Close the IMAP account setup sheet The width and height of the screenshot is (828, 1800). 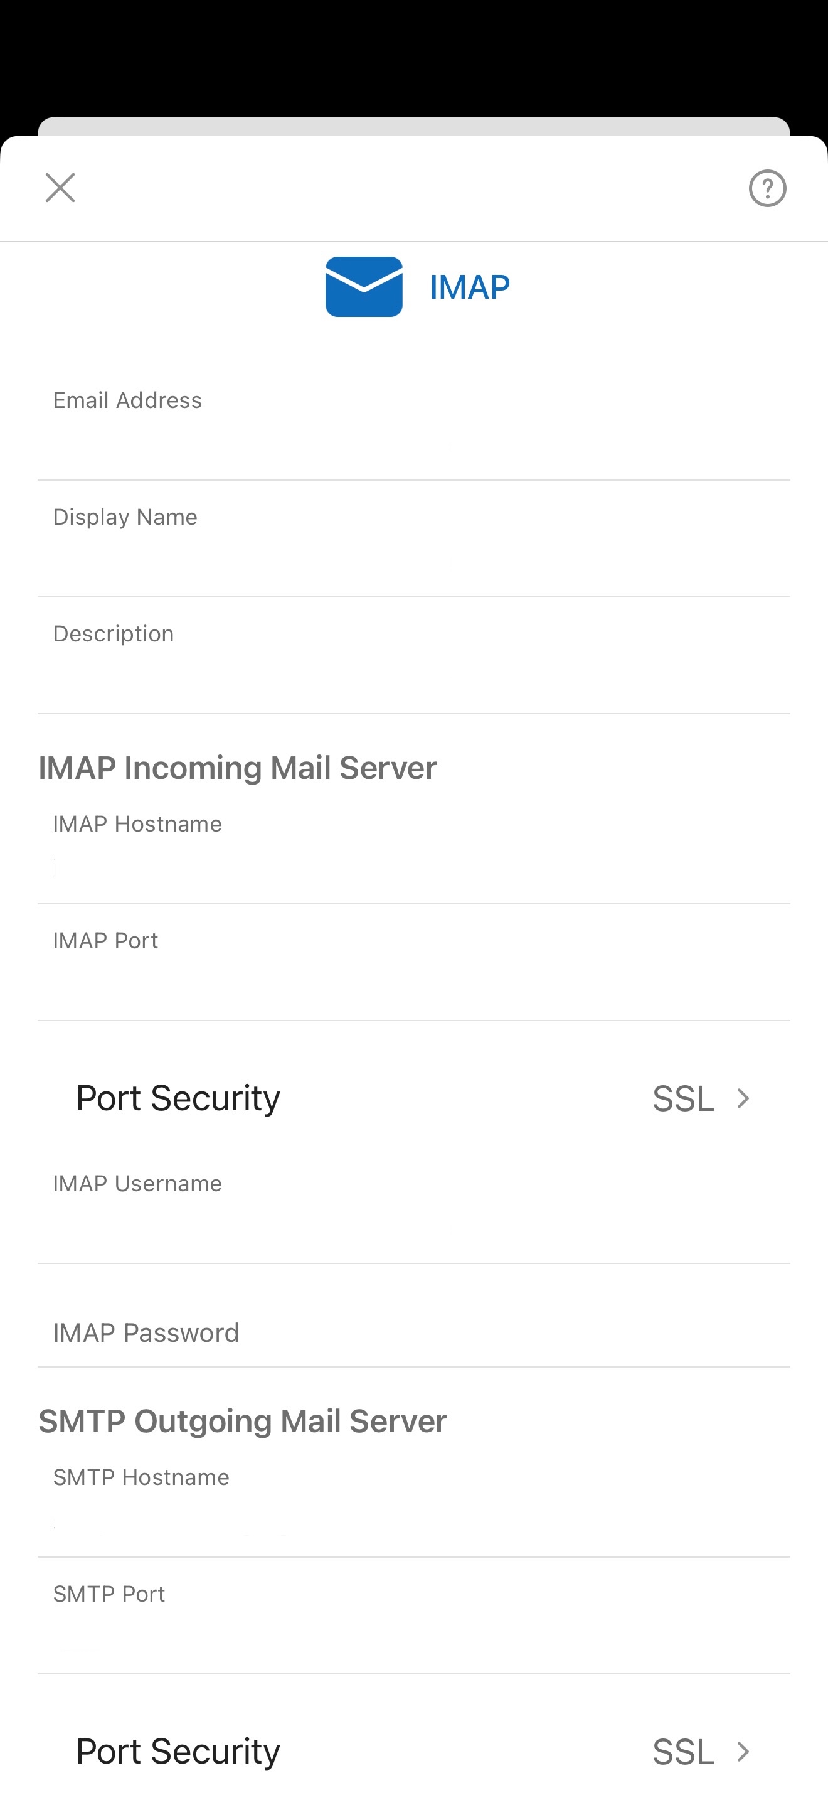pyautogui.click(x=60, y=188)
